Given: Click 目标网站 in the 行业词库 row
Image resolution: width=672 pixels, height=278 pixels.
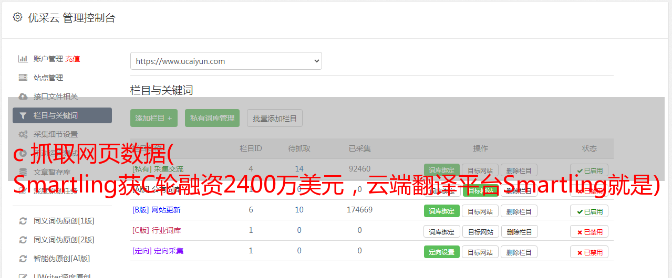Looking at the screenshot, I should click(480, 231).
